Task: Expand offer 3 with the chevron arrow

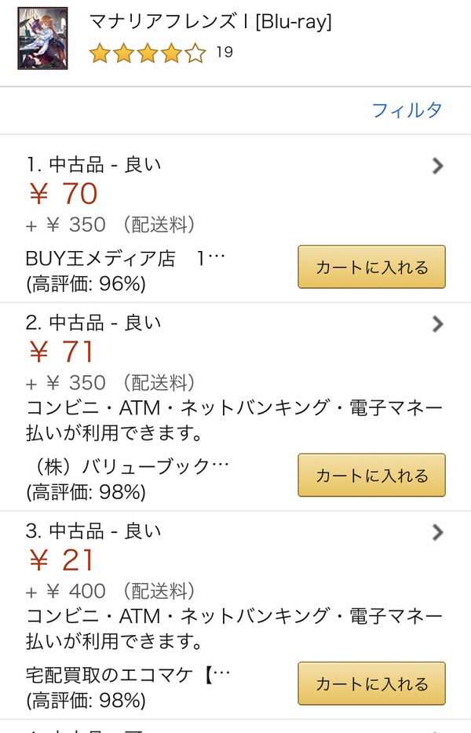Action: (x=437, y=532)
